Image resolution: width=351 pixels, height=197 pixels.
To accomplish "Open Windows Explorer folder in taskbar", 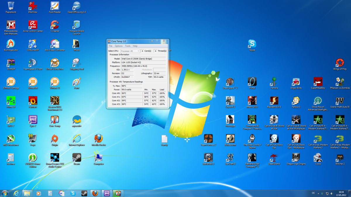I will (27, 193).
